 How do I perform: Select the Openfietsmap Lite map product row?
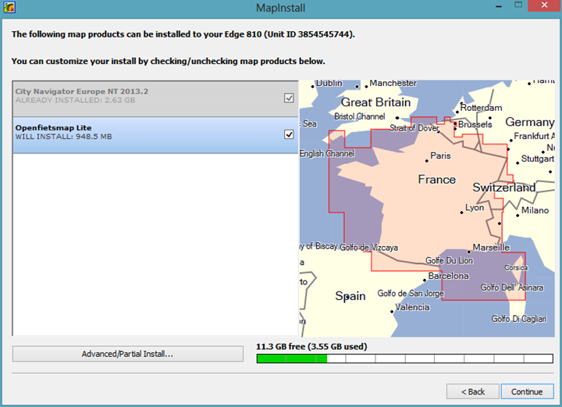click(x=155, y=135)
